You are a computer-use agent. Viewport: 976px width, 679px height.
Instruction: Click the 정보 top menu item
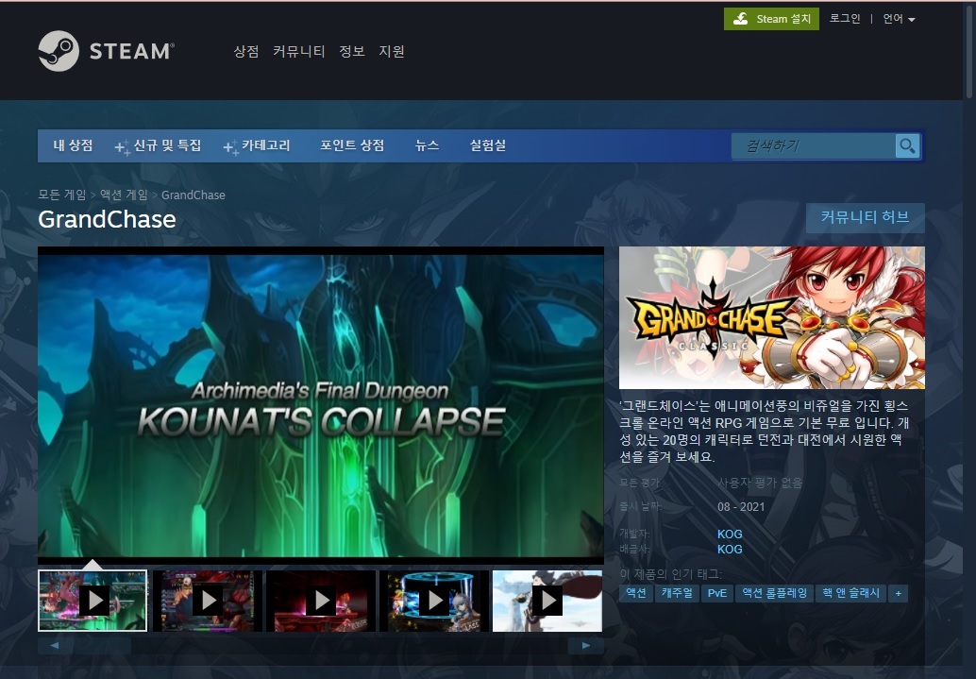352,52
